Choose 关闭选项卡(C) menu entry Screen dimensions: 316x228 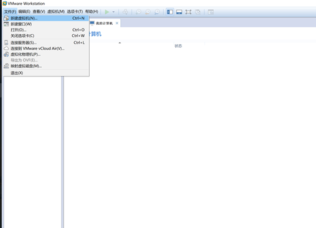click(46, 36)
